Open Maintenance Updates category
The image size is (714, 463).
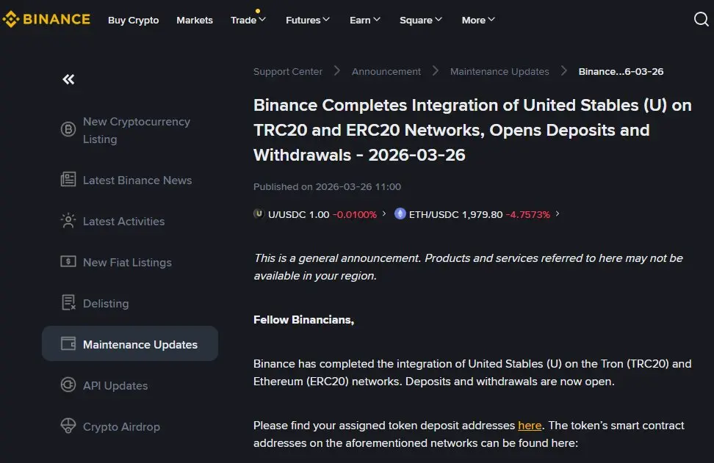tap(130, 343)
